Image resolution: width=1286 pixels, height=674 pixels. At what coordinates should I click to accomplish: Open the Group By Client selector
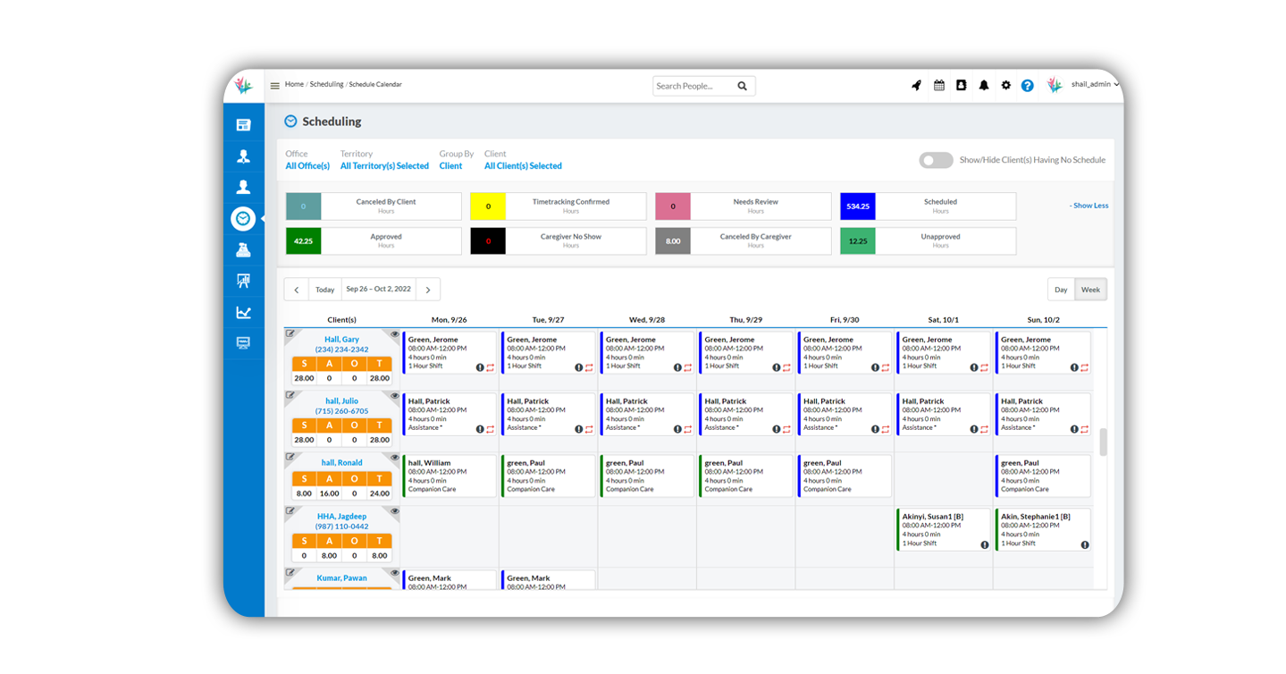click(450, 166)
